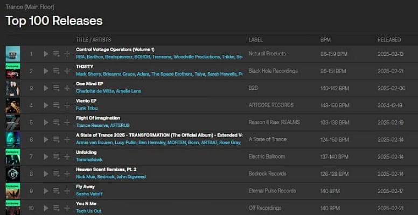Play the TH3RTY release
418x215 pixels.
click(46, 71)
